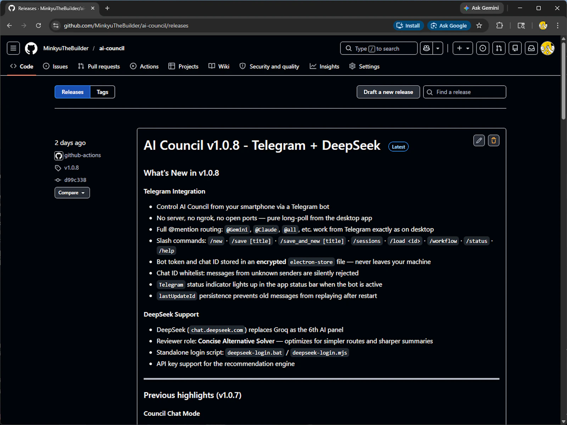
Task: Click the "chat.deepseek.com" code text
Action: coord(217,330)
